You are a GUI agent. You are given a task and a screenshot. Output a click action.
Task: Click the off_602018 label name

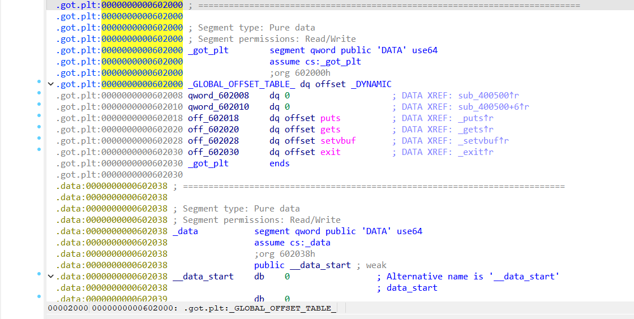tap(213, 118)
